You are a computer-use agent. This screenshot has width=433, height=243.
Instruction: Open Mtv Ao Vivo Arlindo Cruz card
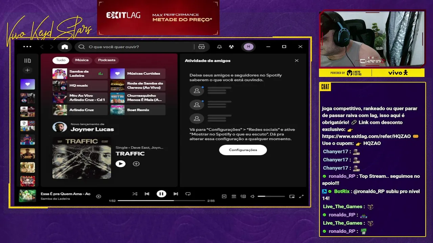coord(80,98)
